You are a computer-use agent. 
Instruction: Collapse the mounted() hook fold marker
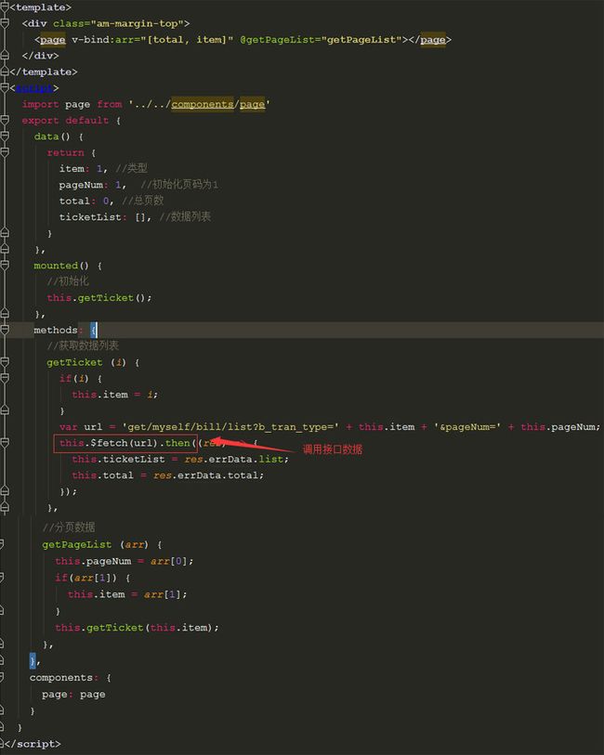5,266
